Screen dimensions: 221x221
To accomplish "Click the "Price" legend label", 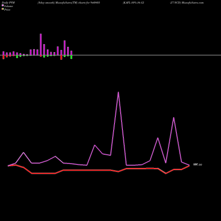I will tap(7, 10).
